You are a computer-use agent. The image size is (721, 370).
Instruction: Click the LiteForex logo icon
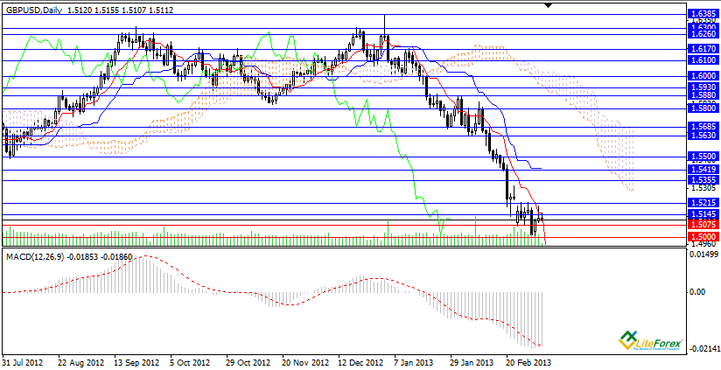click(x=627, y=339)
